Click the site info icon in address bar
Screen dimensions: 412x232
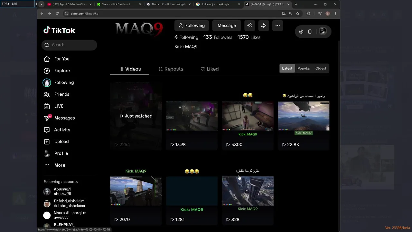(67, 14)
